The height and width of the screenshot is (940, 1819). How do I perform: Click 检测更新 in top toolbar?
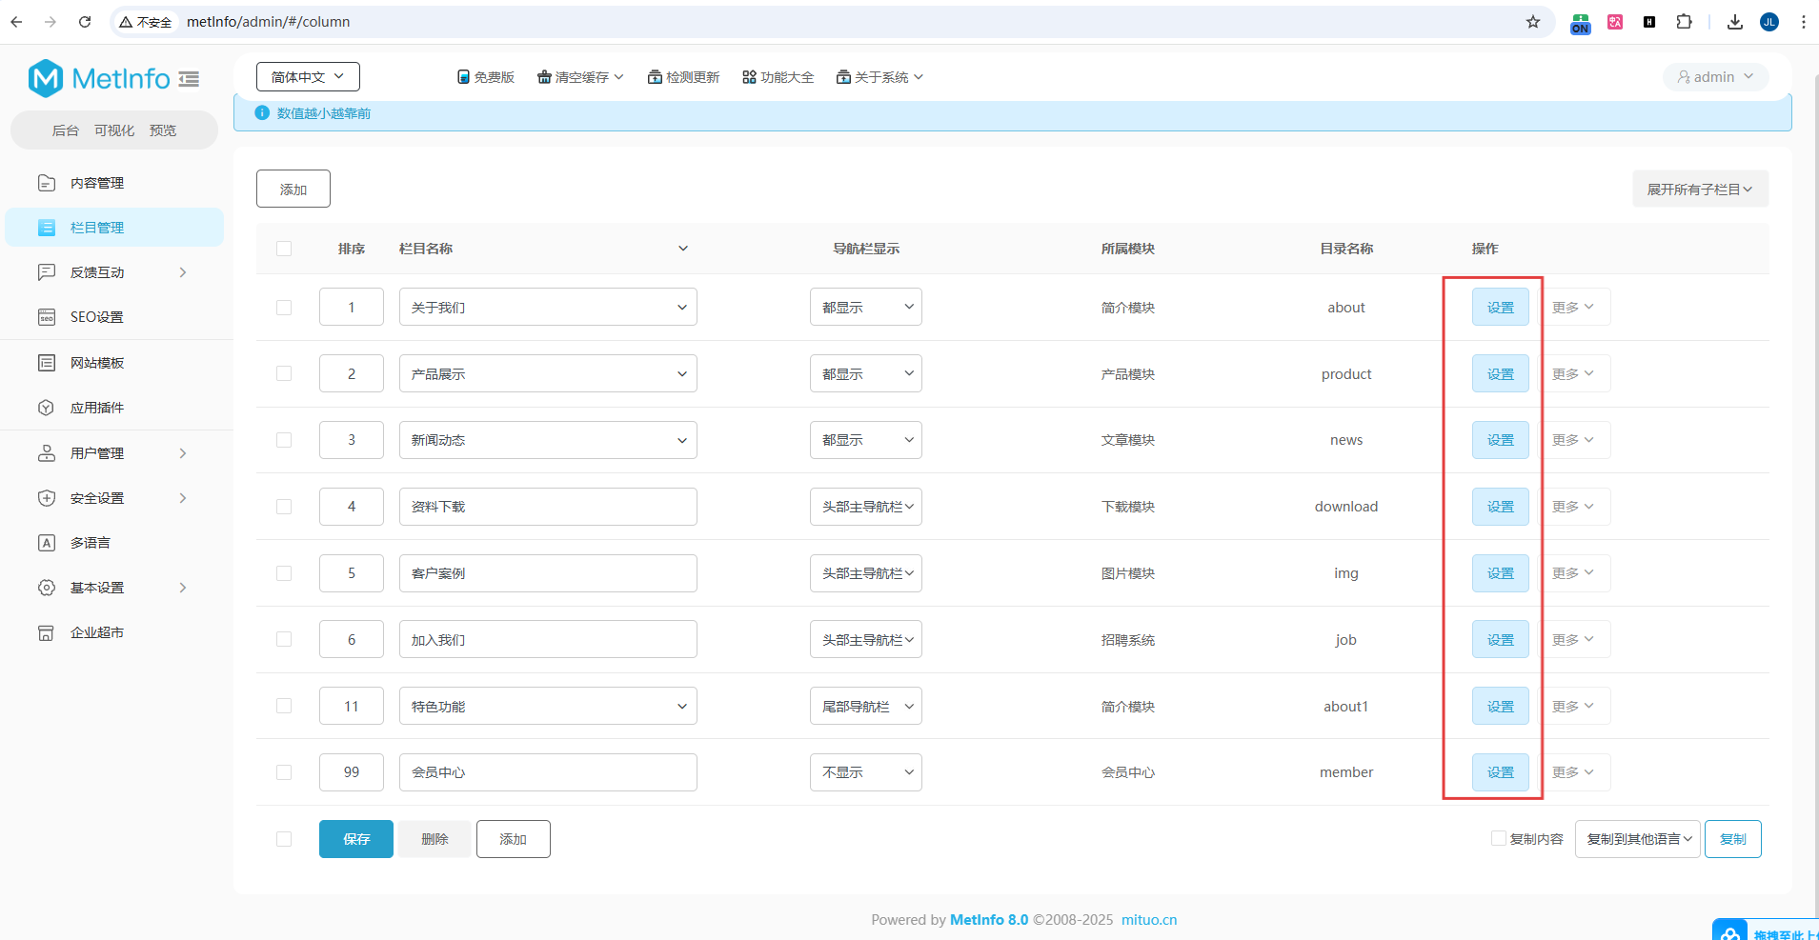683,77
